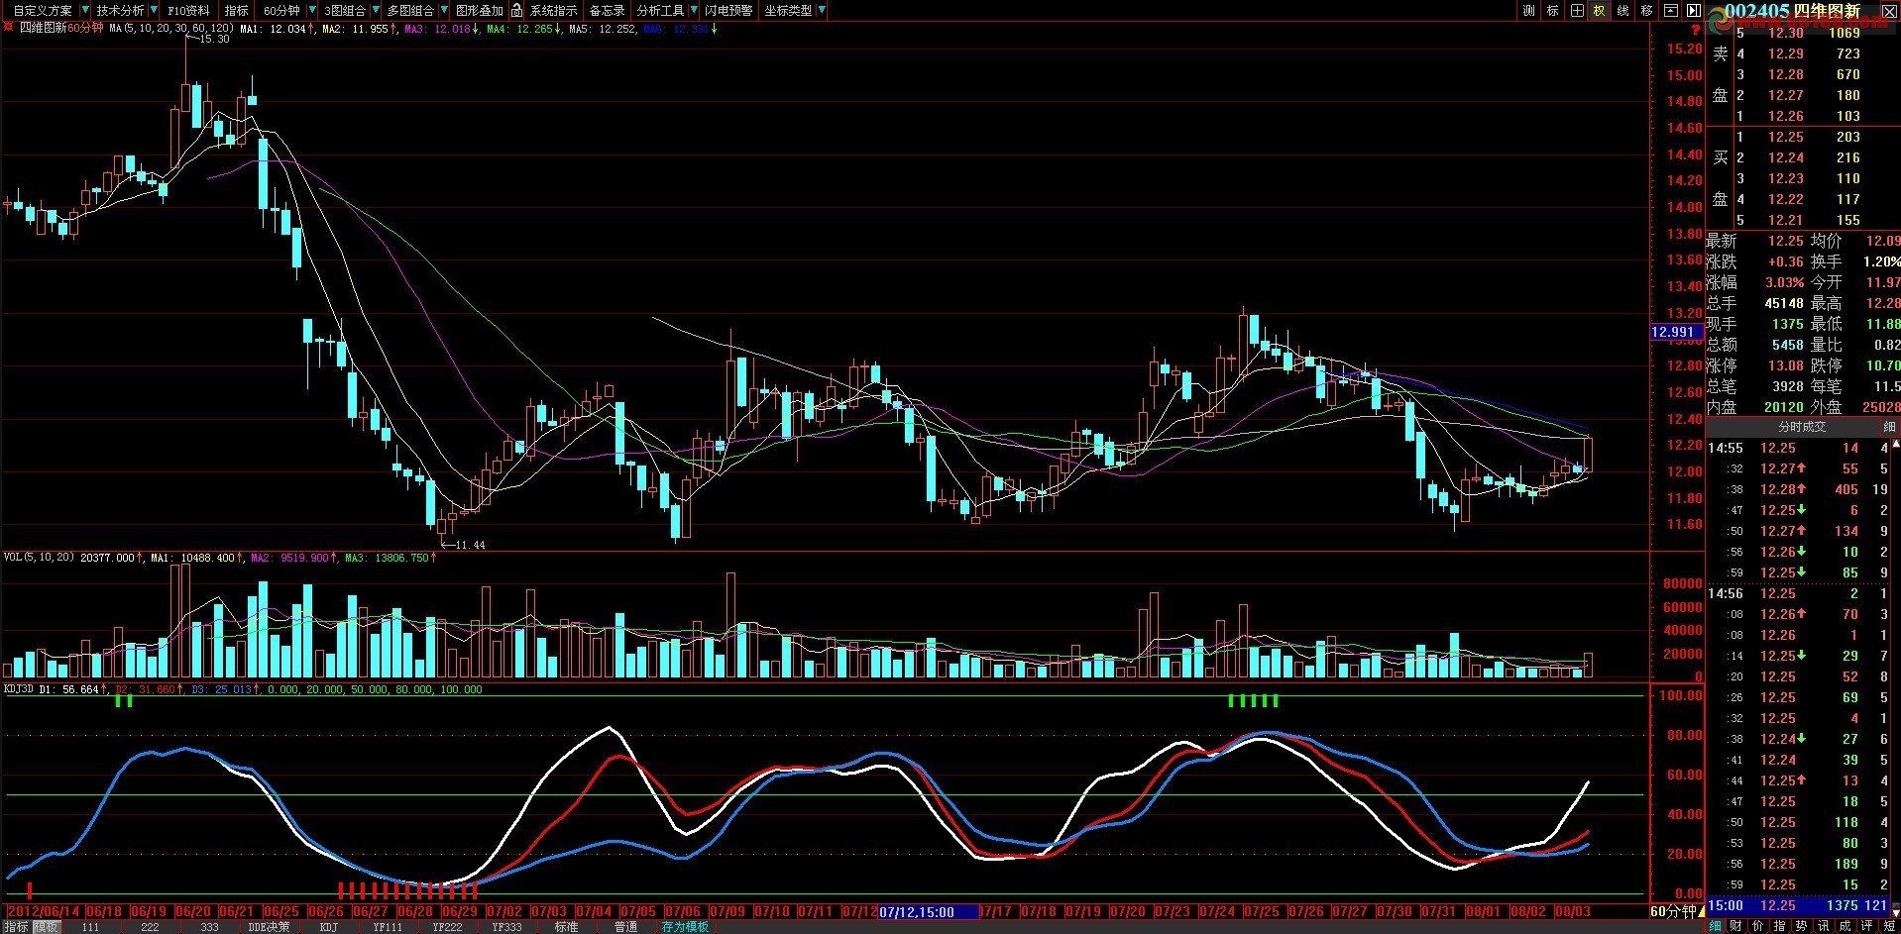The height and width of the screenshot is (934, 1901).
Task: Select the YF333 template tab
Action: pyautogui.click(x=506, y=927)
